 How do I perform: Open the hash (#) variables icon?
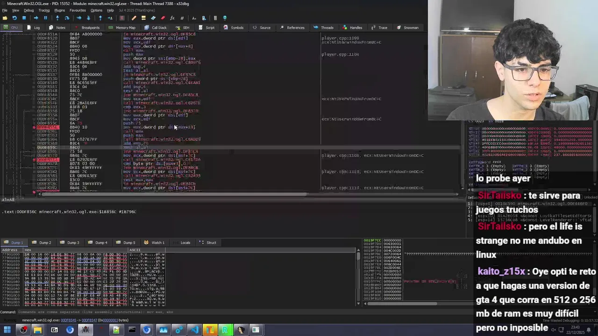click(182, 18)
